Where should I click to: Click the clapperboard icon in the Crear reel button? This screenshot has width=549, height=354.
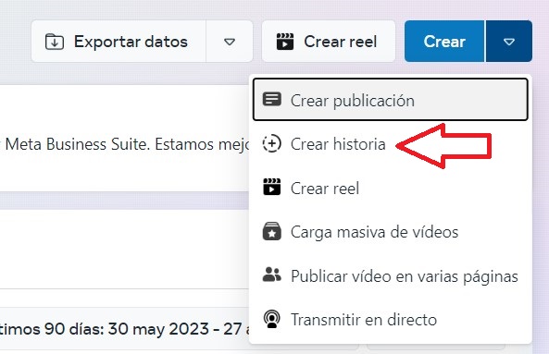(284, 42)
